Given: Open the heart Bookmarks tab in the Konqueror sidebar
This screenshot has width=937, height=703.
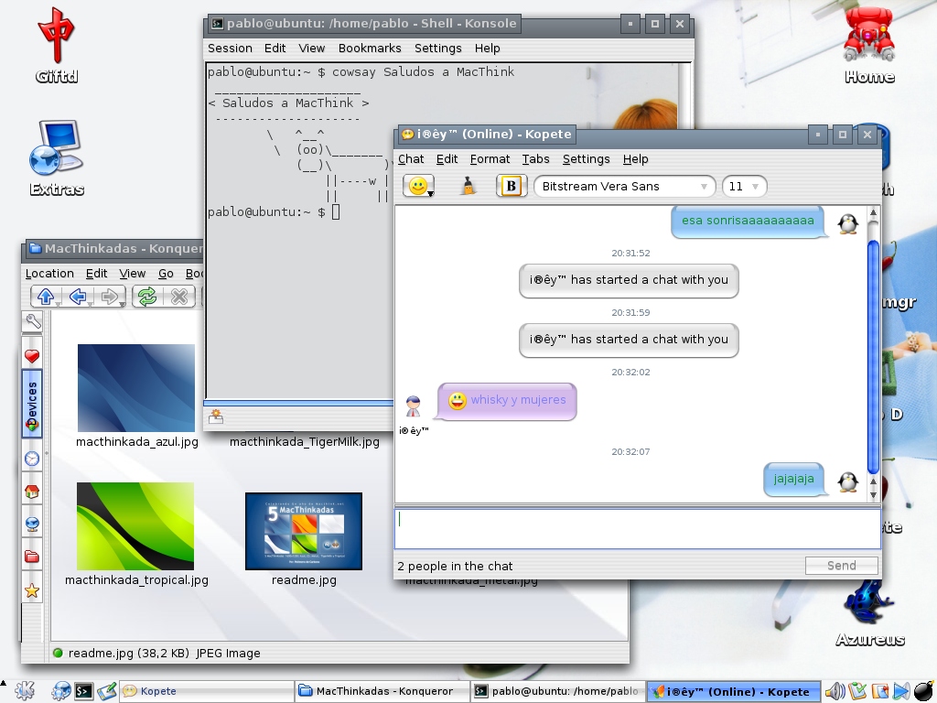Looking at the screenshot, I should pyautogui.click(x=32, y=356).
